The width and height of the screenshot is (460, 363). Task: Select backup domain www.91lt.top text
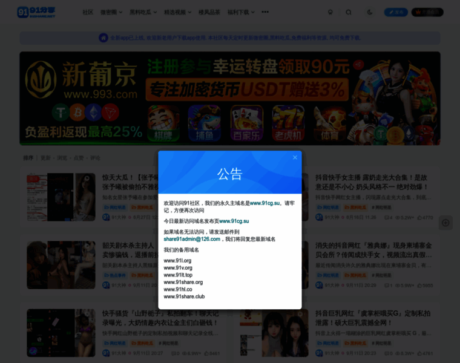tap(178, 275)
